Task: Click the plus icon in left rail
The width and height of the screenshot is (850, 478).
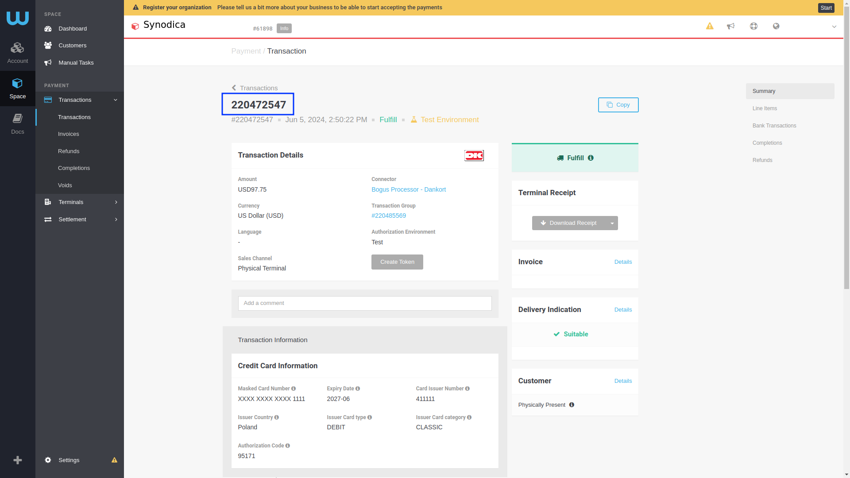Action: 18,460
